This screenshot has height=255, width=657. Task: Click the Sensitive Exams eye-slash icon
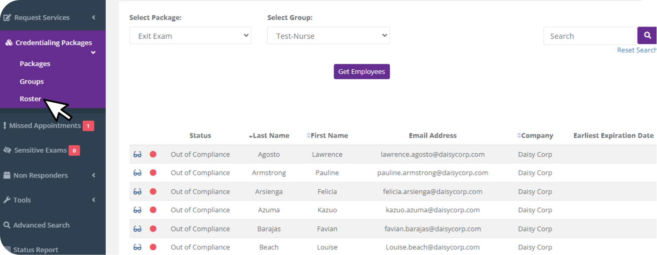point(7,150)
